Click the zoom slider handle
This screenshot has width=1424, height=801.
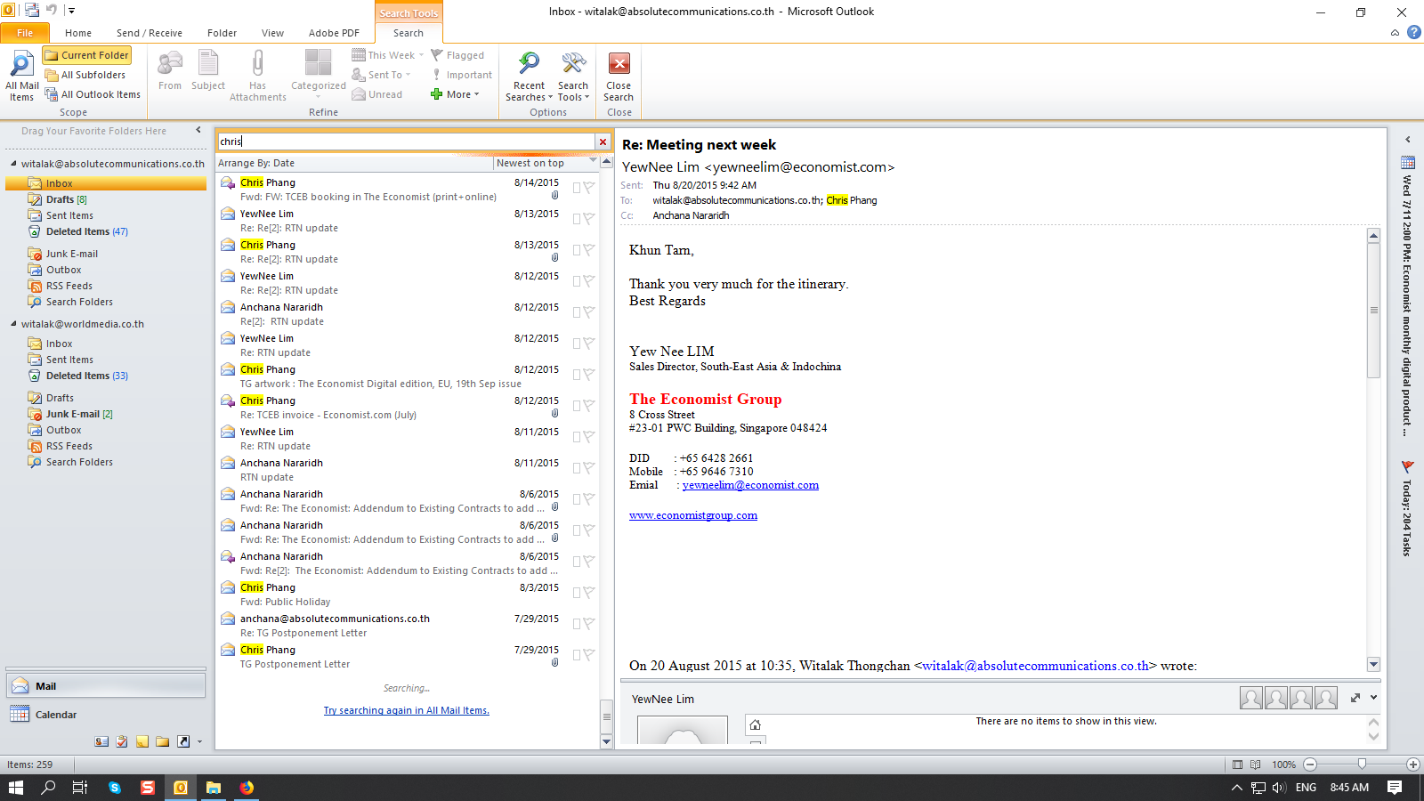pos(1362,765)
